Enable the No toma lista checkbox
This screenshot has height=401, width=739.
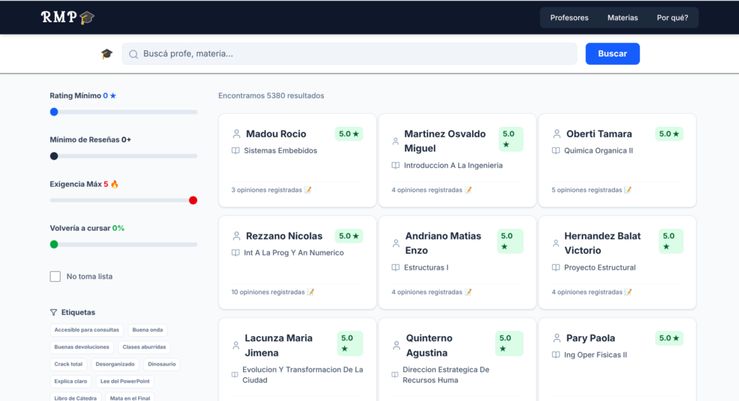55,276
